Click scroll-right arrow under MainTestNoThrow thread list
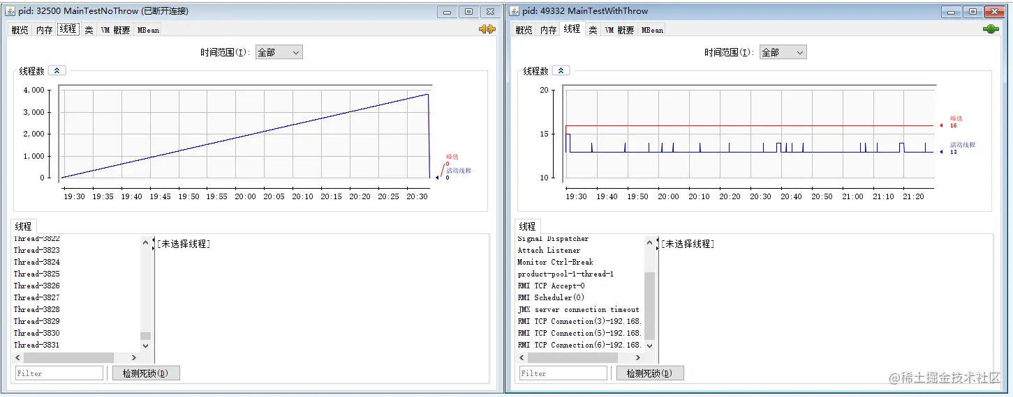Image resolution: width=1013 pixels, height=397 pixels. tap(135, 357)
